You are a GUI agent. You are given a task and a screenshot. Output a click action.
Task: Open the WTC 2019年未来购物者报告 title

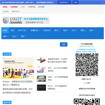click(58, 69)
